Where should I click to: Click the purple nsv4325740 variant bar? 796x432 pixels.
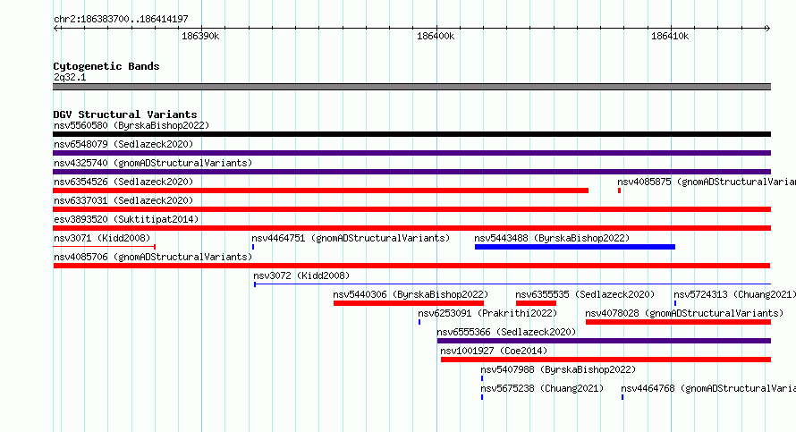[411, 172]
